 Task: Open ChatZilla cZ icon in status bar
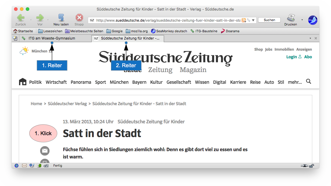[x=46, y=166]
